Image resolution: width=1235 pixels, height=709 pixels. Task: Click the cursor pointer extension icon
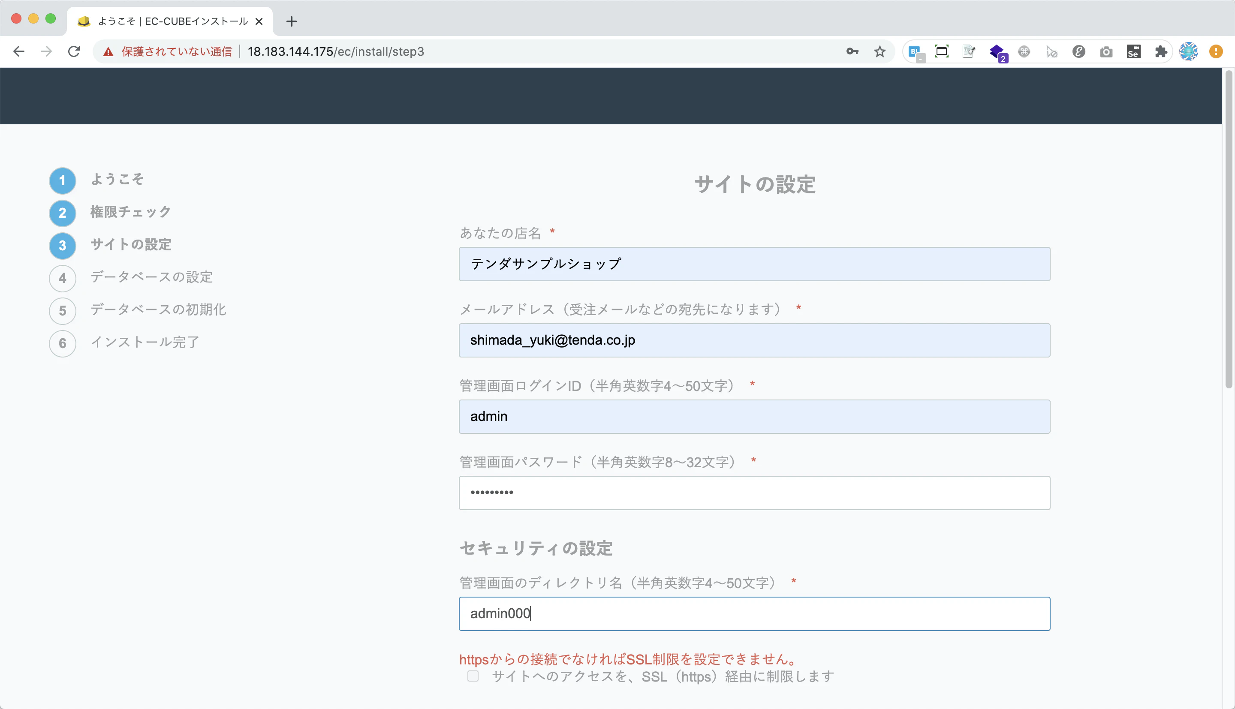[1051, 51]
